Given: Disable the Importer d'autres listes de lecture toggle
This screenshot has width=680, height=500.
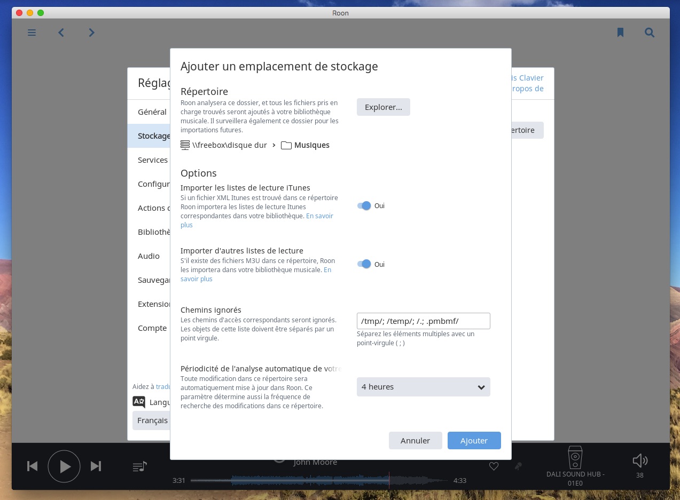Looking at the screenshot, I should click(364, 264).
